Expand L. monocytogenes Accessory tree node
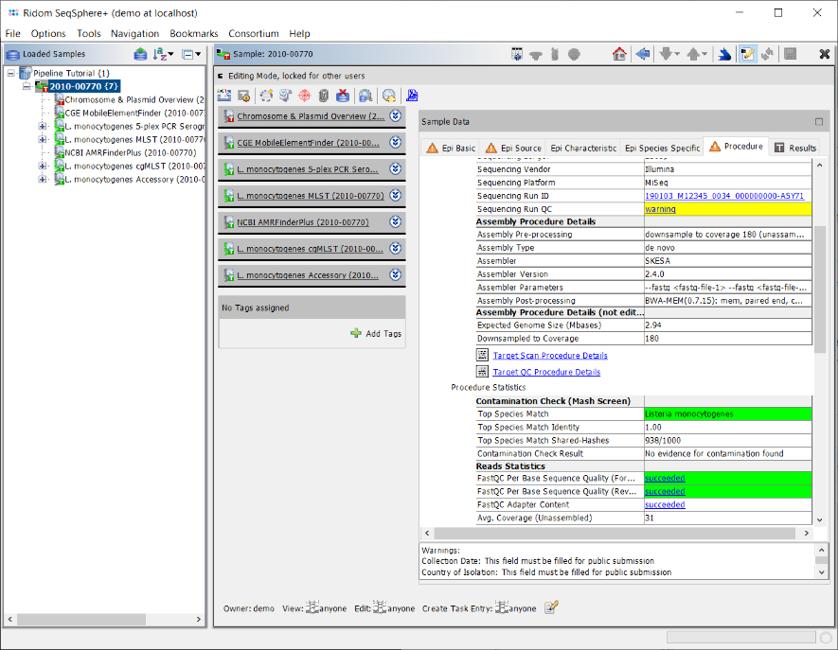Viewport: 838px width, 650px height. pyautogui.click(x=43, y=180)
